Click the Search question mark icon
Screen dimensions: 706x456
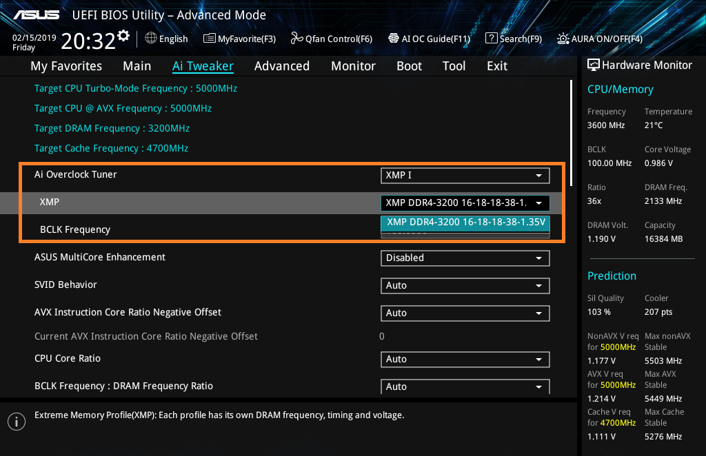(x=491, y=38)
